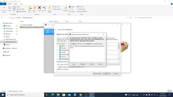Select Quick access in navigation pane

9,23
